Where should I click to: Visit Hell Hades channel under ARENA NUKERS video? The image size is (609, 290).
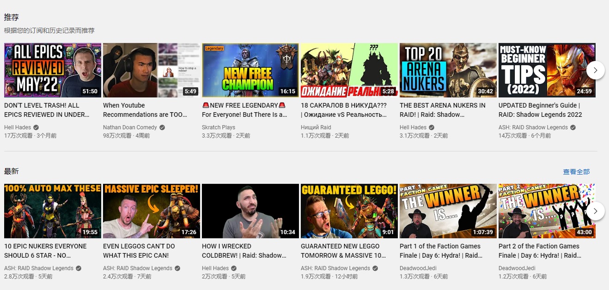pos(413,127)
